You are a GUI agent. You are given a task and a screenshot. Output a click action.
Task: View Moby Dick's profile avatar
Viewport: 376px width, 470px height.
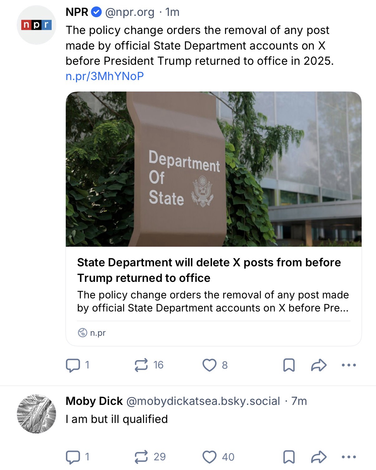pos(36,414)
